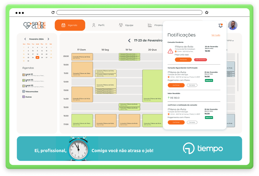Go to the next month in mini calendar
The image size is (259, 176).
pos(48,39)
